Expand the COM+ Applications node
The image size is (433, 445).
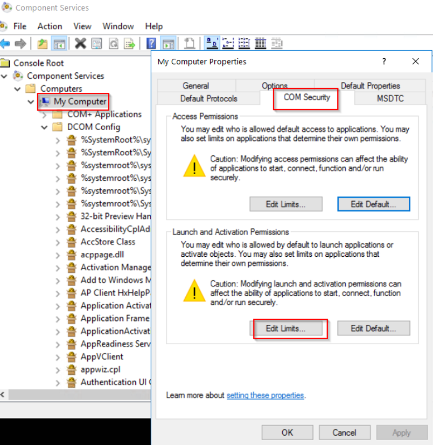(x=45, y=115)
